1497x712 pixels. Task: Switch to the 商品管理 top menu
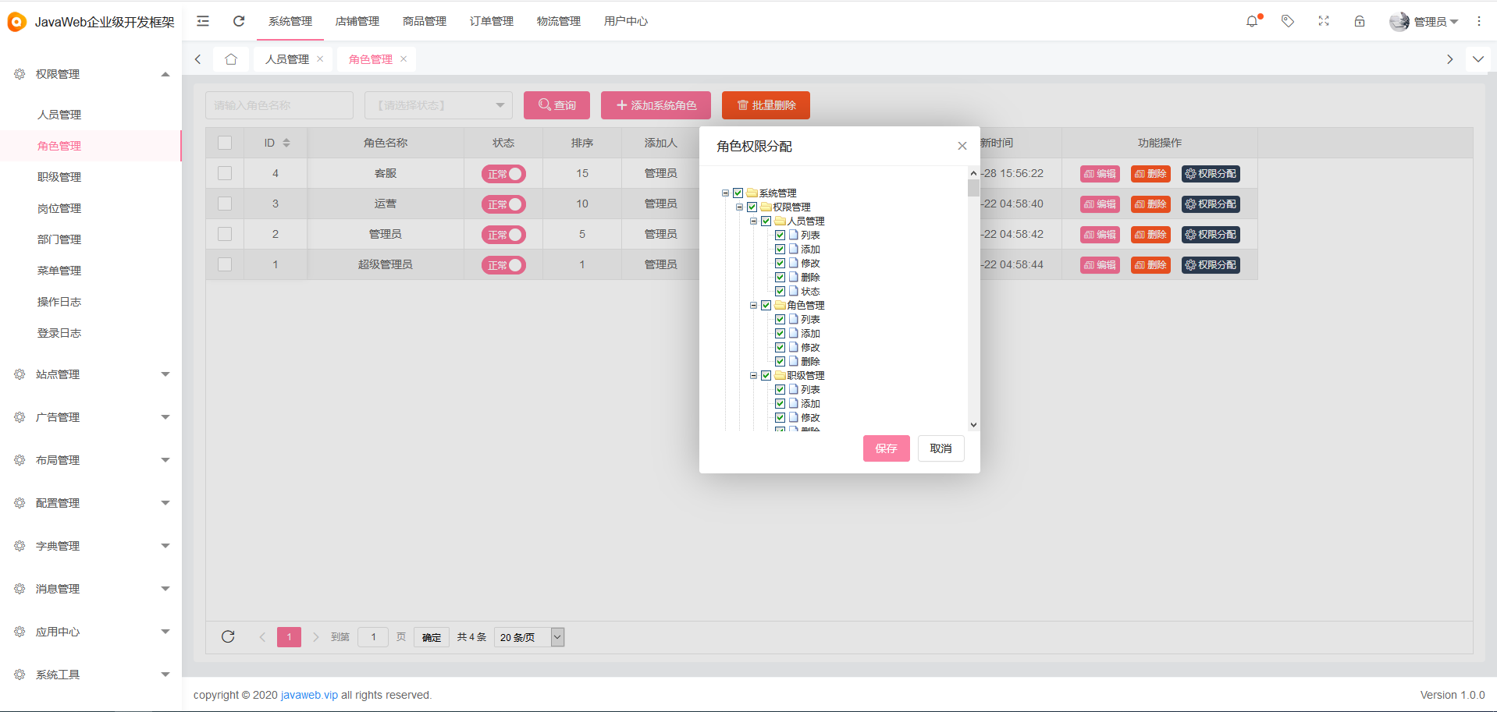(424, 21)
